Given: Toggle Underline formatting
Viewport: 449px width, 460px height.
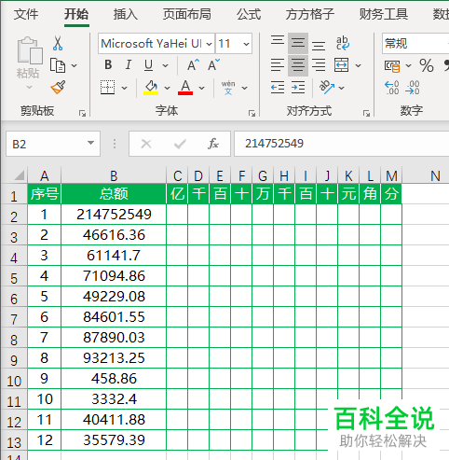Looking at the screenshot, I should [x=148, y=65].
